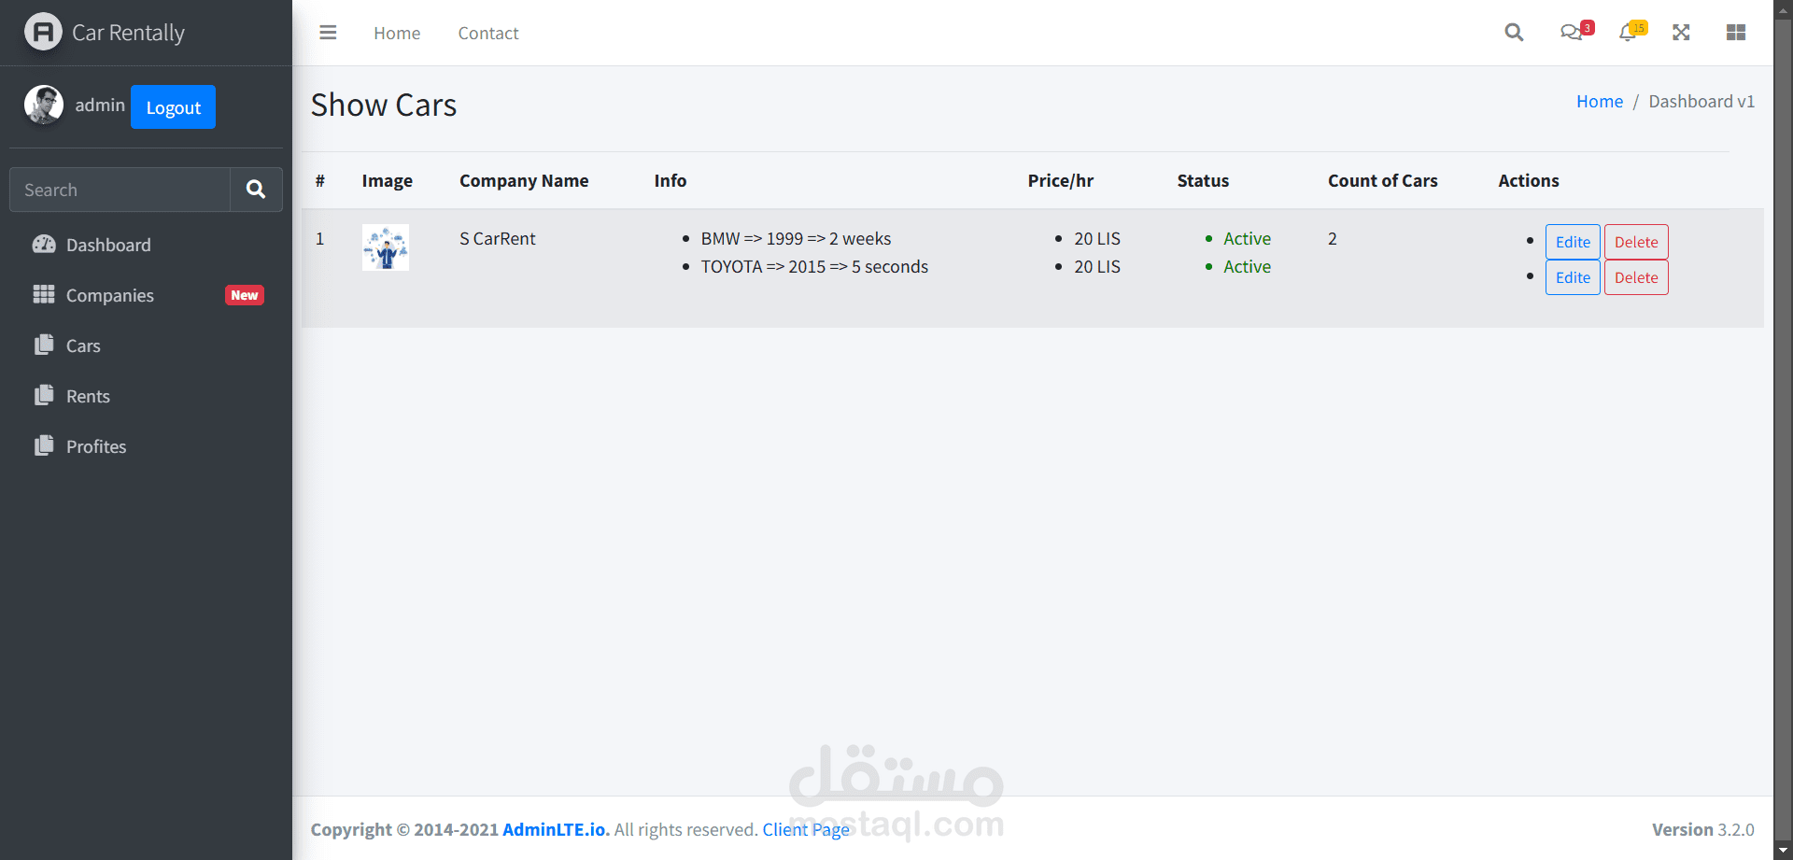Screen dimensions: 1793x860
Task: Click the TOYOTA Active status
Action: [1247, 266]
